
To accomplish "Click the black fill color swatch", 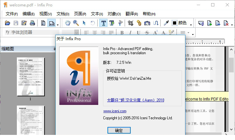I will pos(175,23).
